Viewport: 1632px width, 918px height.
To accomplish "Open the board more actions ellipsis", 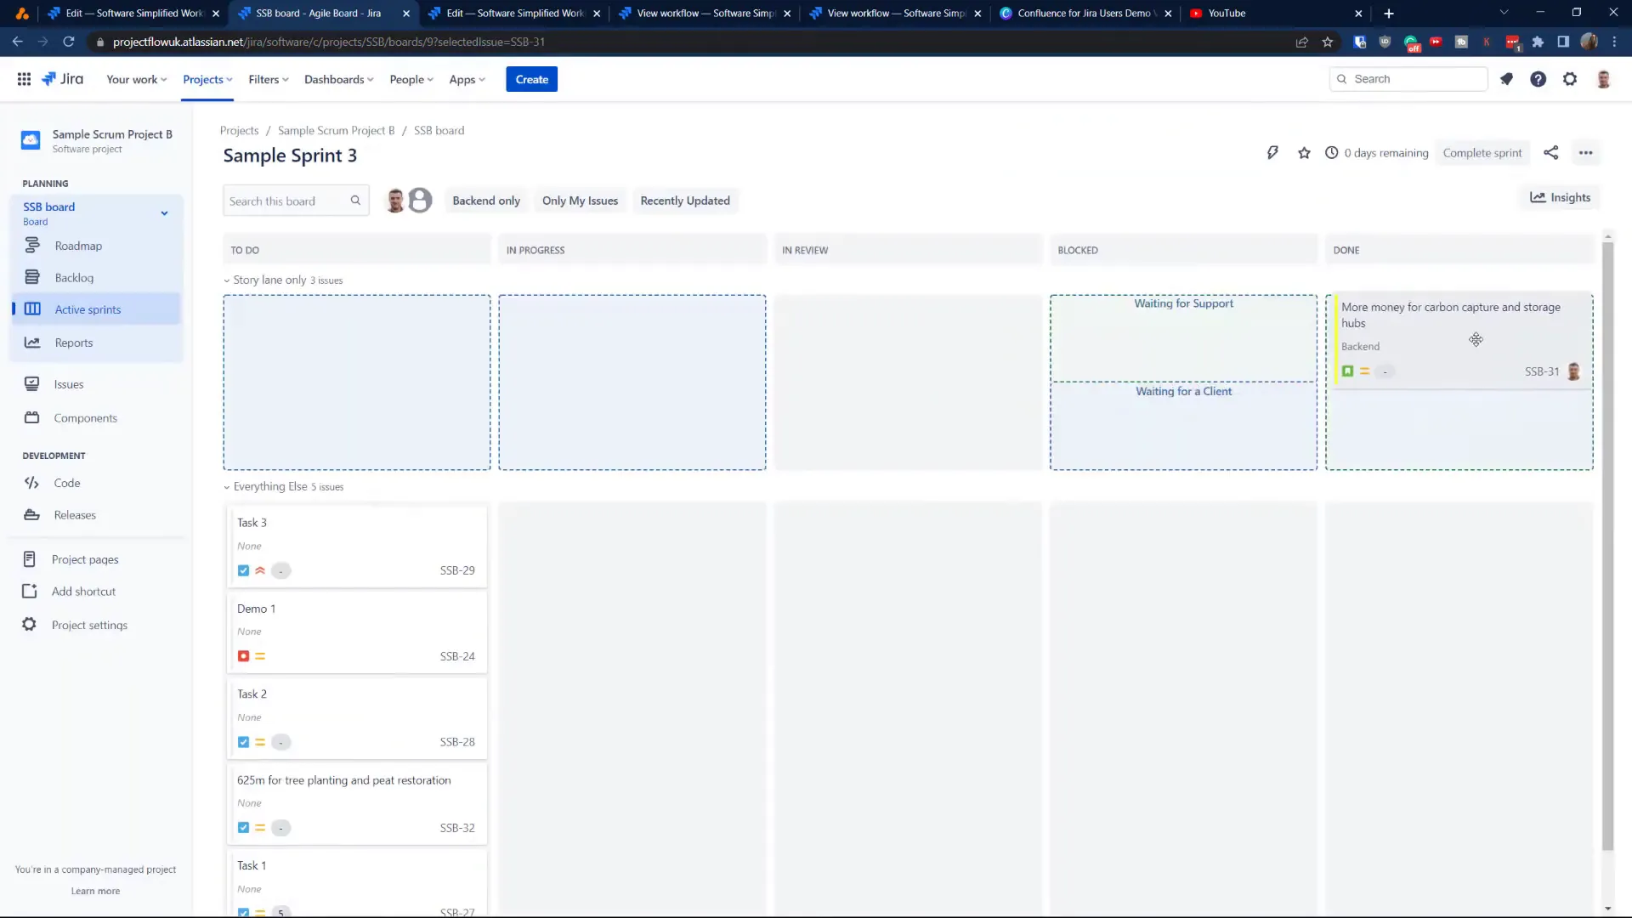I will (1585, 153).
